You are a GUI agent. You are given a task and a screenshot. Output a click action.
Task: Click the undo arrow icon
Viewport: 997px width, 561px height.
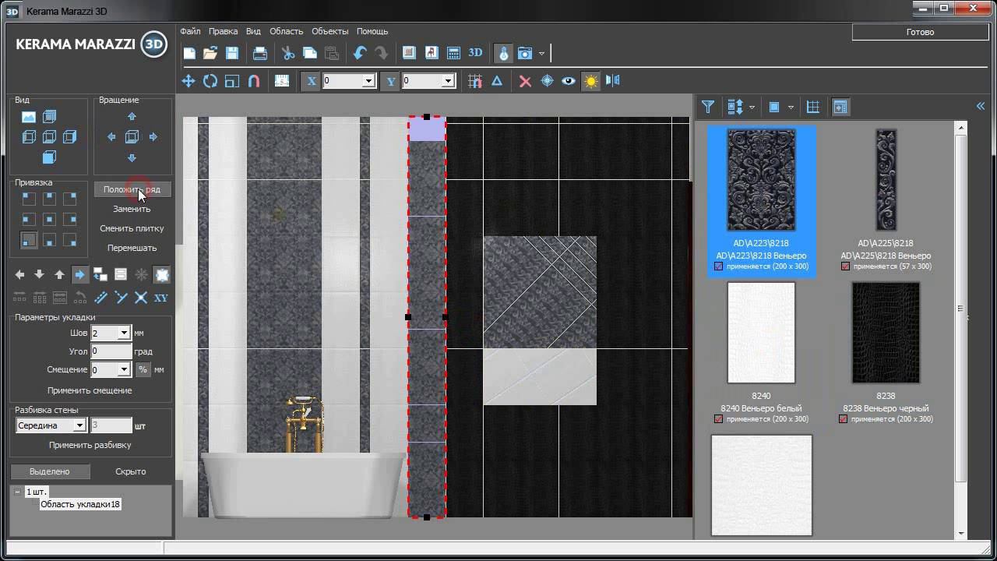[359, 53]
